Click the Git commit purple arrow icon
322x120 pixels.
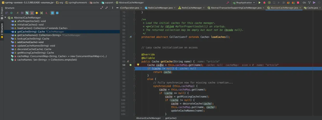[314, 3]
